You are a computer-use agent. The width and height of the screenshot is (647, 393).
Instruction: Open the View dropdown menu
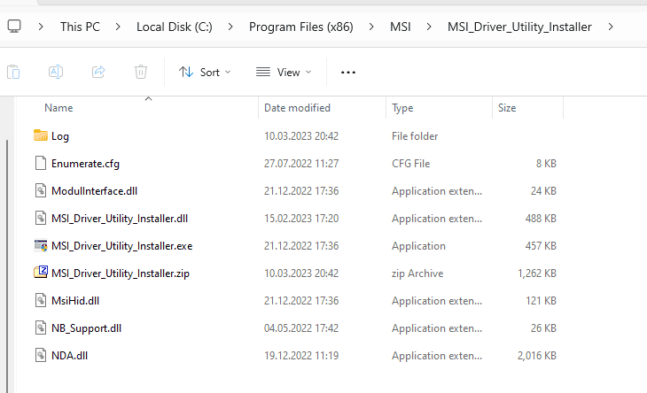click(x=284, y=73)
